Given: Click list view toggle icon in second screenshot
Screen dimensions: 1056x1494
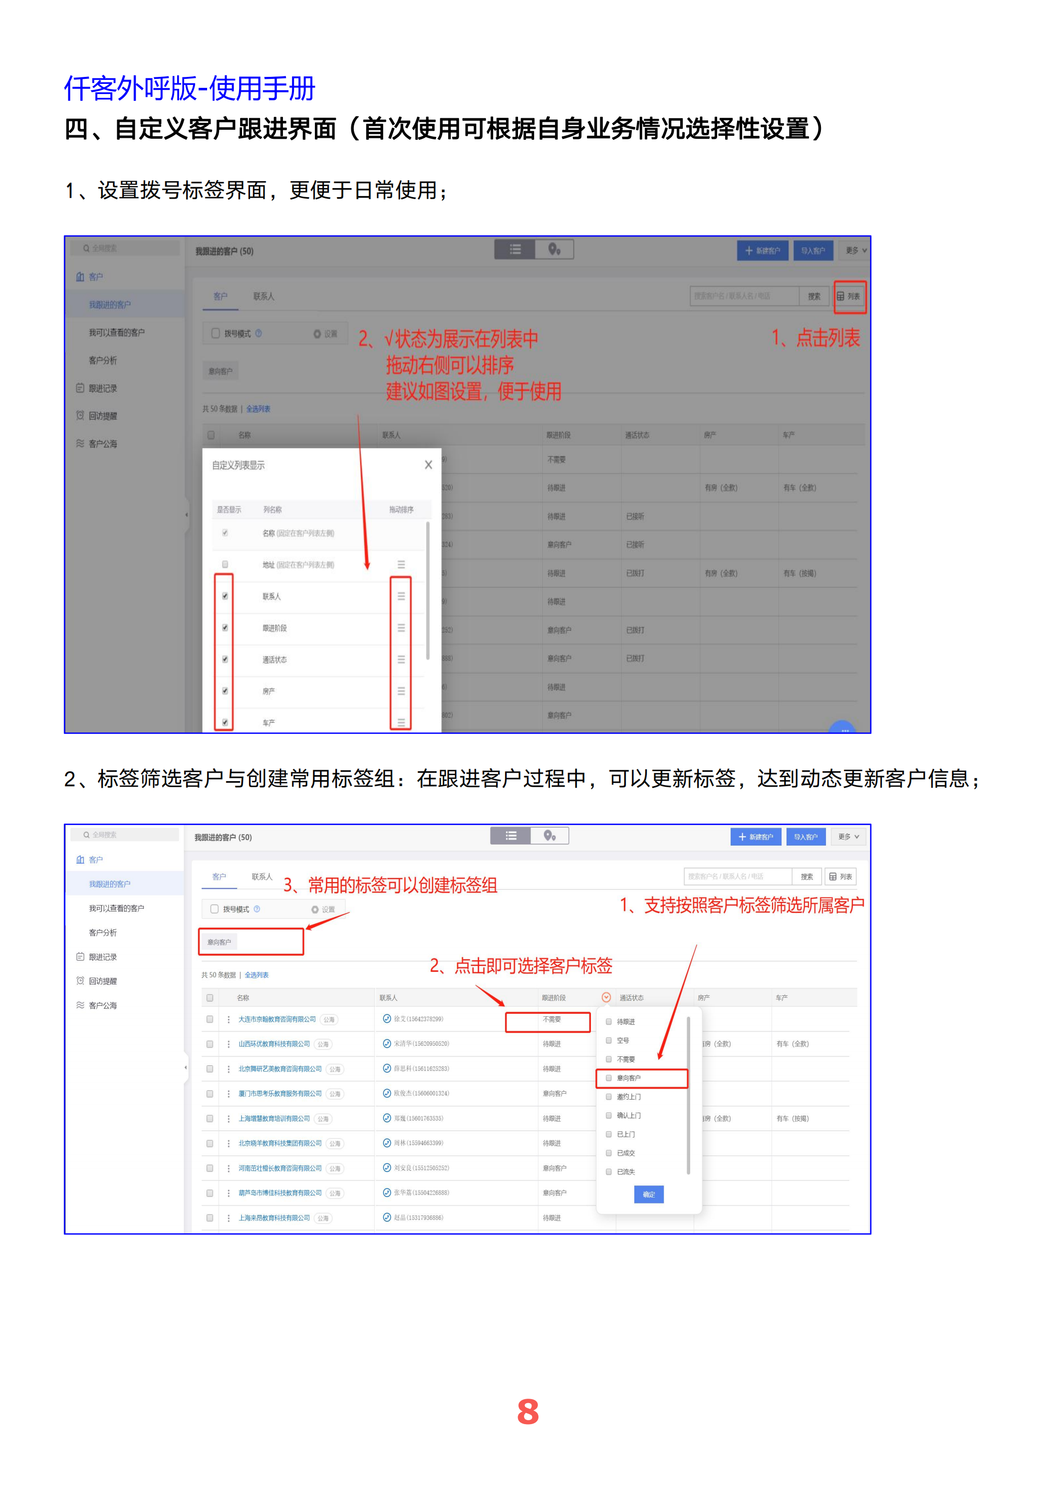Looking at the screenshot, I should pyautogui.click(x=511, y=836).
